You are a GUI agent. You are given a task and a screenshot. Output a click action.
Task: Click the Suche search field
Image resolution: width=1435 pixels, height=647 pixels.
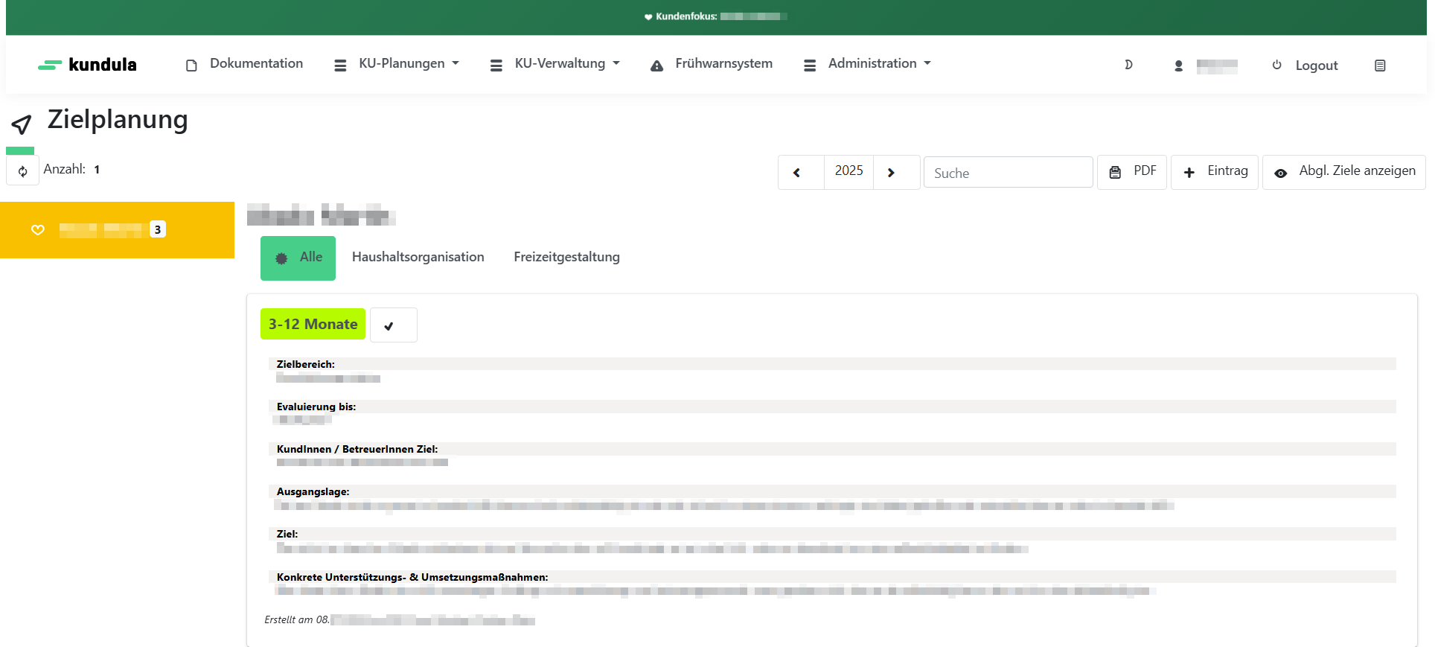tap(1008, 173)
